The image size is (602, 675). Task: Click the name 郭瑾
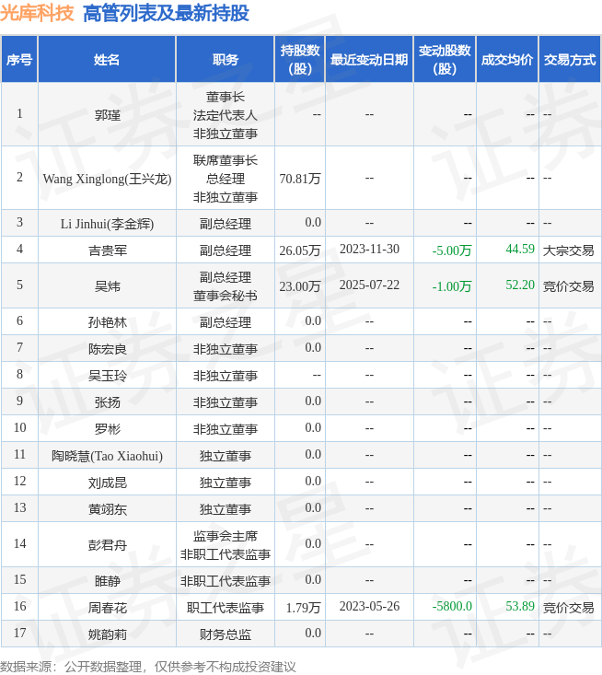108,115
